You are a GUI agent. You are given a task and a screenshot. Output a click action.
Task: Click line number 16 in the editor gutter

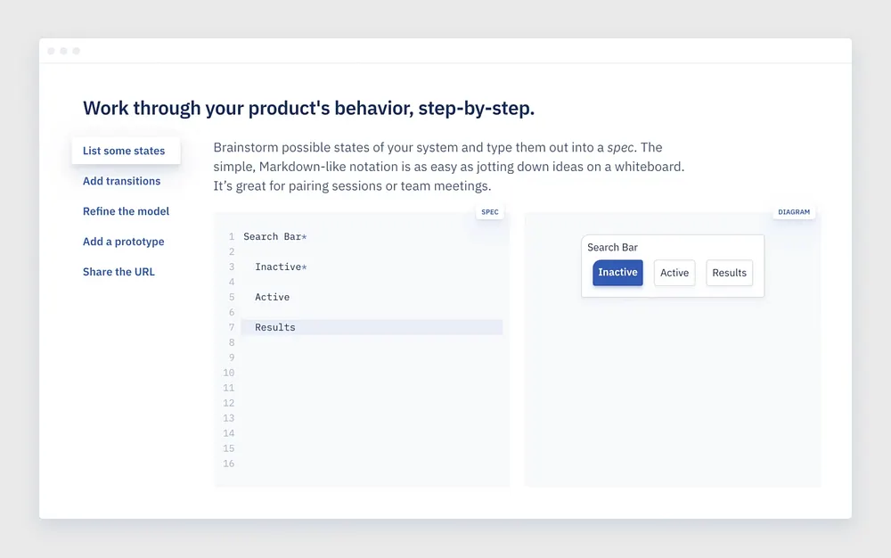[229, 464]
